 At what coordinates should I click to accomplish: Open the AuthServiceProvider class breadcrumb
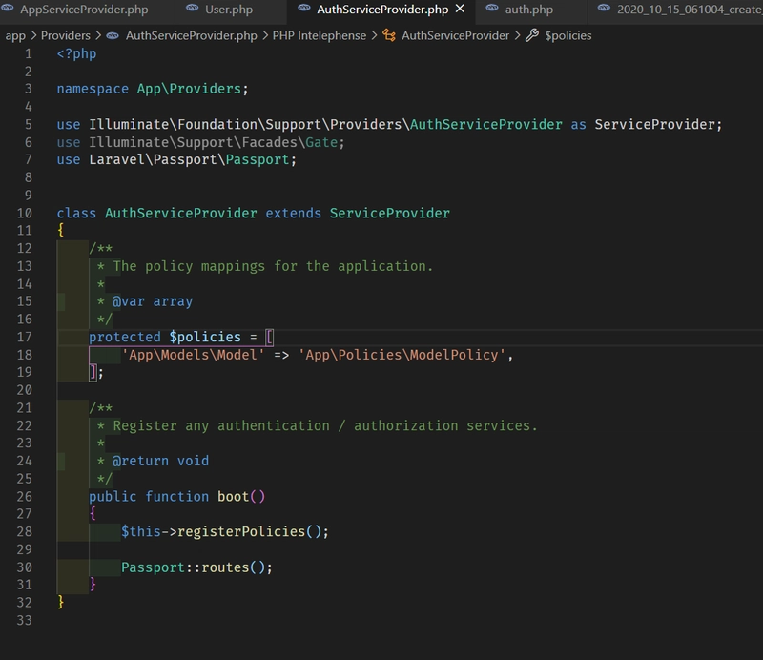point(455,35)
